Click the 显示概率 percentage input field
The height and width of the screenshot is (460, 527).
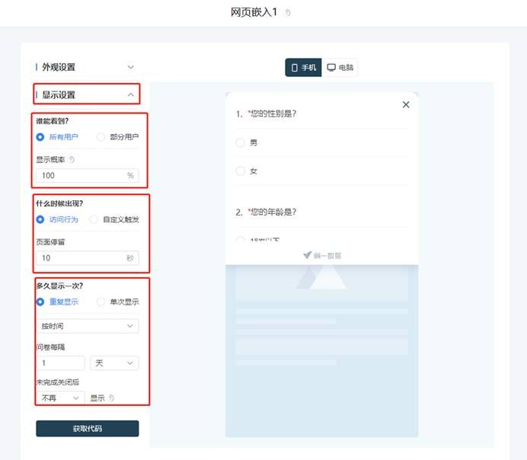(88, 175)
